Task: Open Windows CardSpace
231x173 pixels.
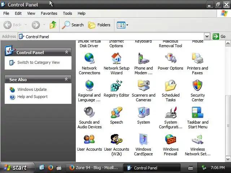Action: (x=144, y=139)
